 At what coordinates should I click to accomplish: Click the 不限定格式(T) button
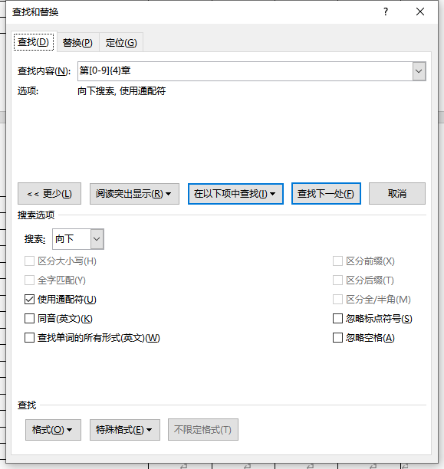203,430
